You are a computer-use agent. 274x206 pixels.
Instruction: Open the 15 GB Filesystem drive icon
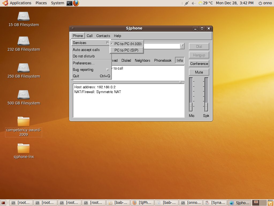point(24,16)
